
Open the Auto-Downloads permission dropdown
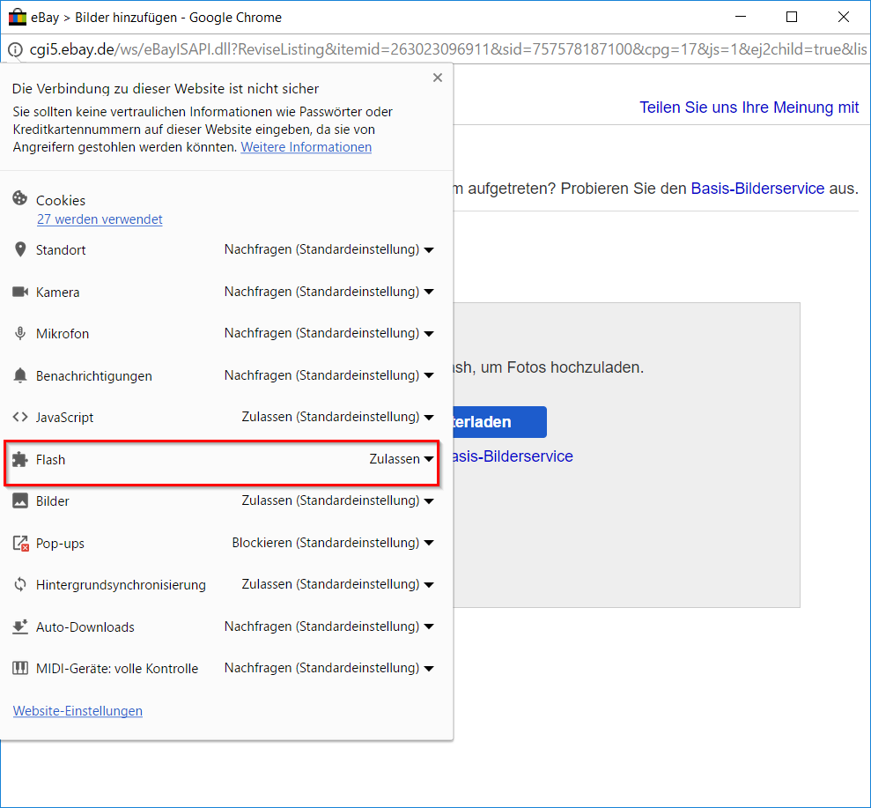click(328, 626)
